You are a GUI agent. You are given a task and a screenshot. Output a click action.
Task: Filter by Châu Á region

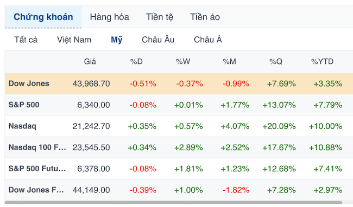[208, 40]
